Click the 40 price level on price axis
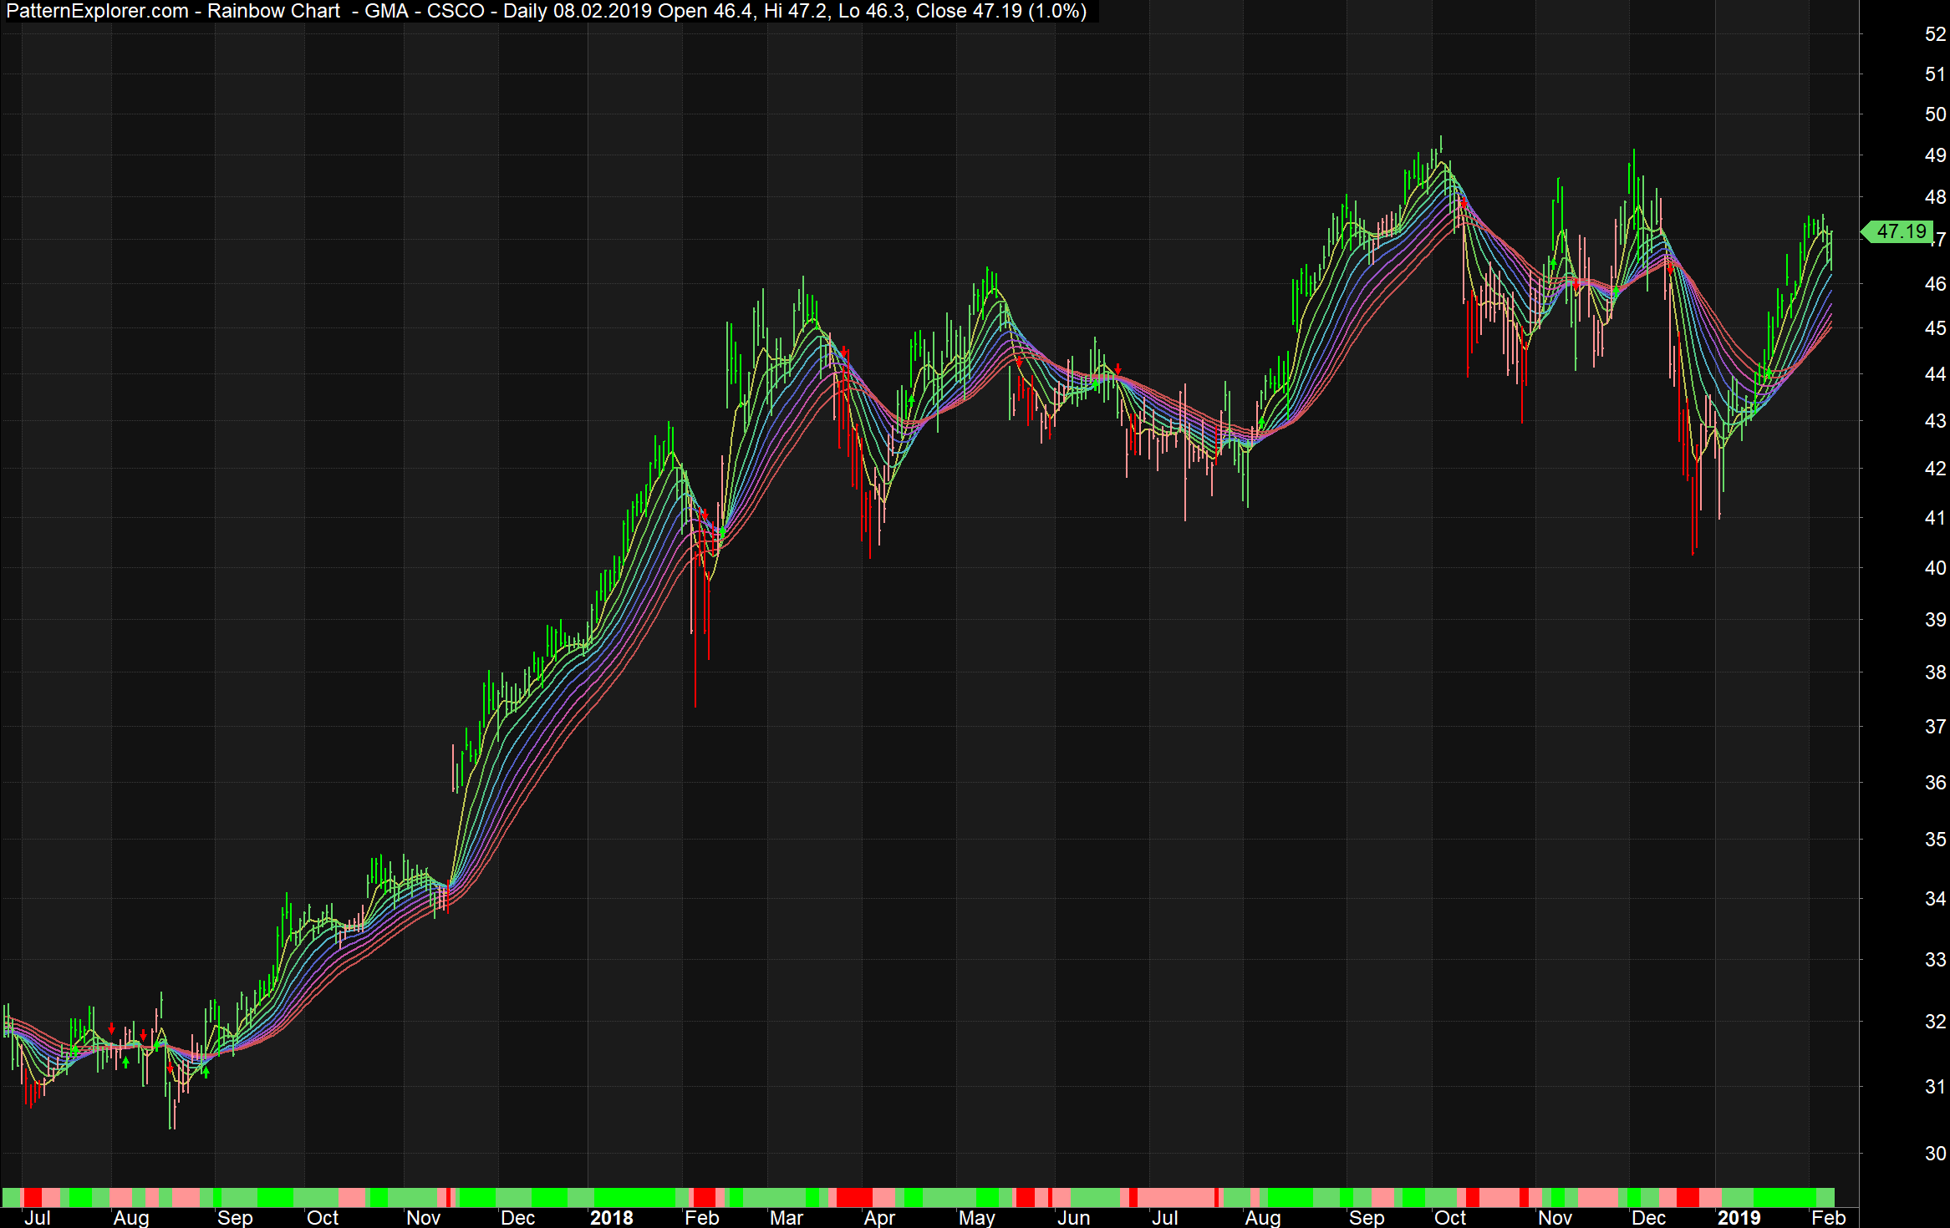This screenshot has width=1950, height=1228. 1935,568
